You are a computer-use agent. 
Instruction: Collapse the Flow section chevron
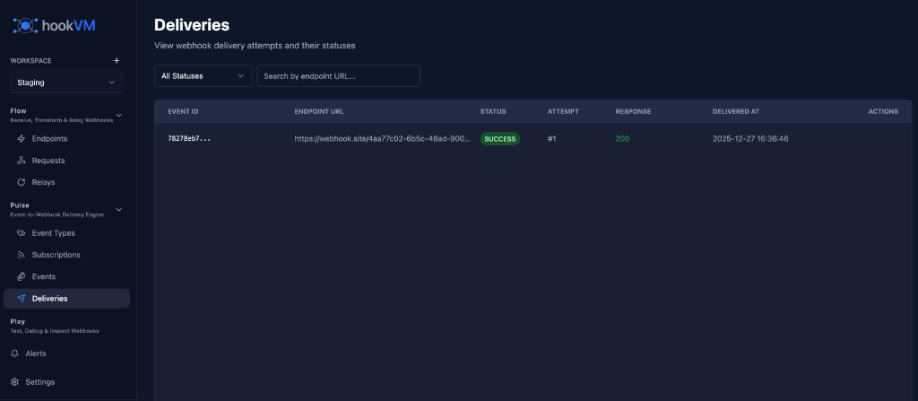click(x=119, y=115)
